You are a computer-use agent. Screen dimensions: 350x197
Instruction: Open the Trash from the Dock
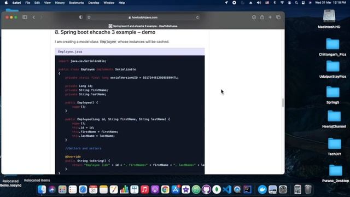tap(308, 189)
